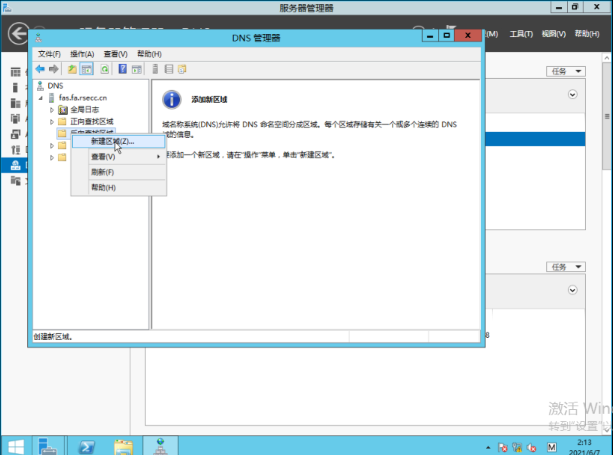
Task: Click the up one level folder icon
Action: [x=72, y=69]
